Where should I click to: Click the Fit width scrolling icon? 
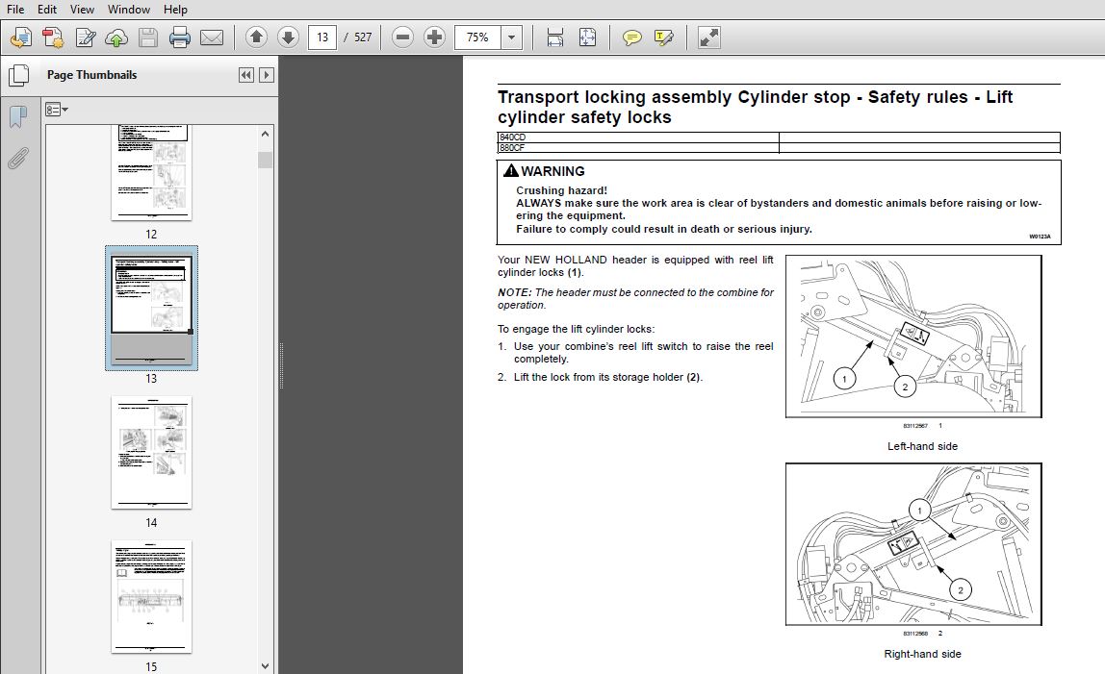click(x=555, y=37)
